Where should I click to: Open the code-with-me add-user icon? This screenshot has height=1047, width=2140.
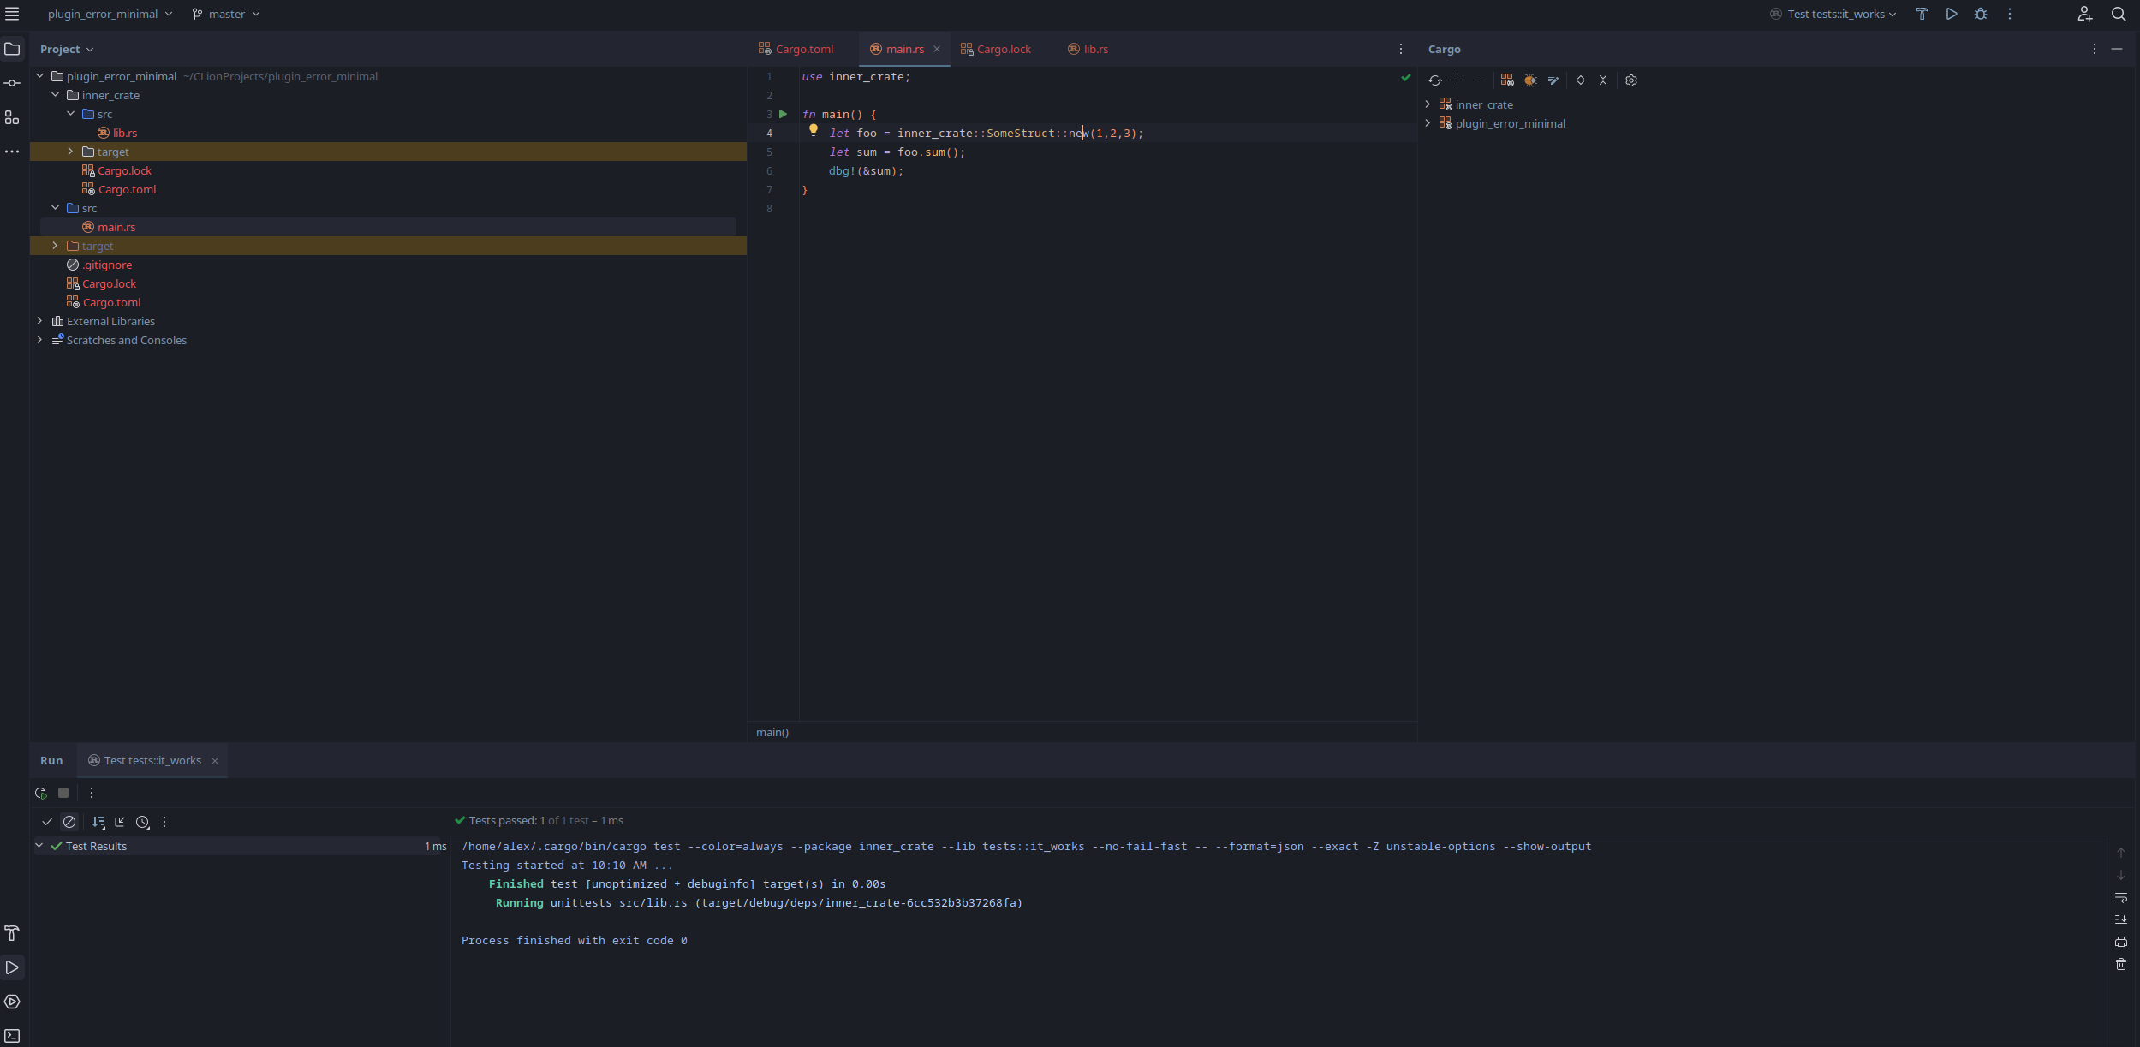coord(2085,14)
